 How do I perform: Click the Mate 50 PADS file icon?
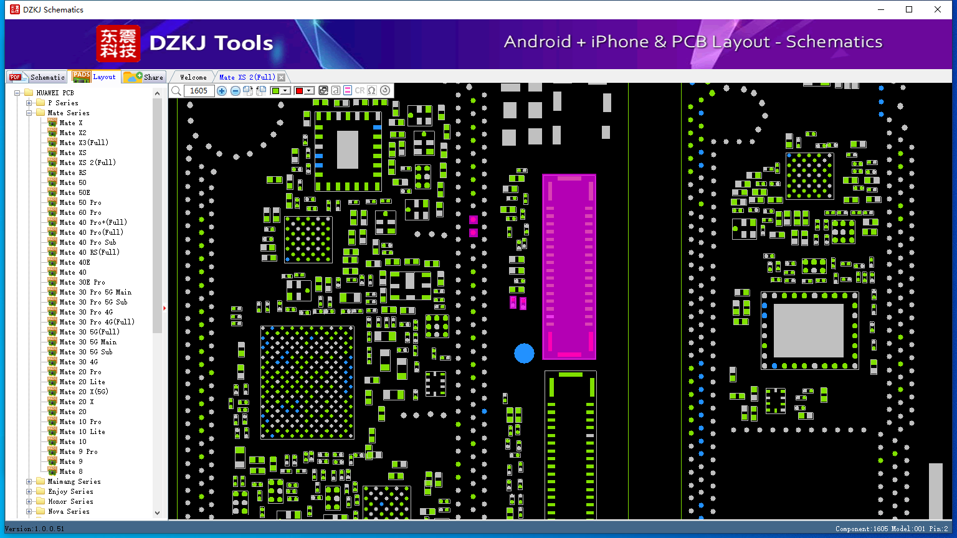(x=52, y=182)
